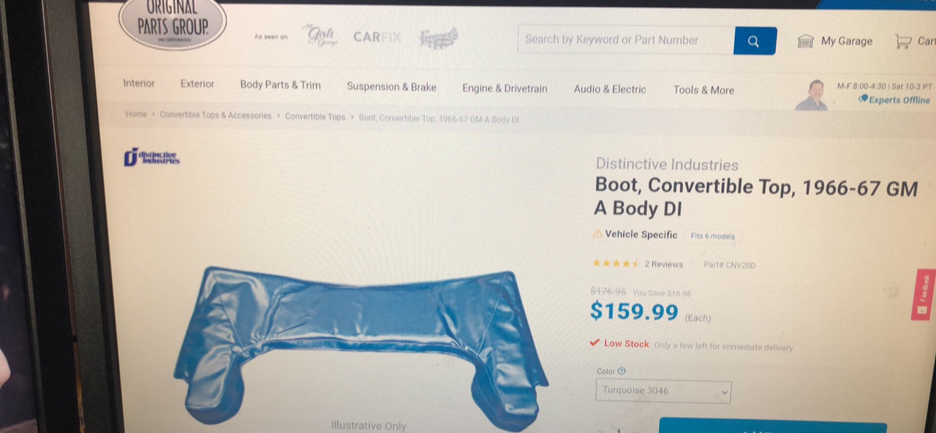The height and width of the screenshot is (433, 936).
Task: Click the Search by Keyword field
Action: click(626, 40)
